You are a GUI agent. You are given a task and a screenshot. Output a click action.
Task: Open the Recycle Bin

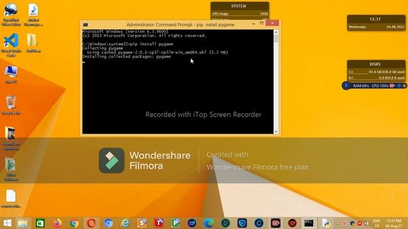pyautogui.click(x=11, y=105)
